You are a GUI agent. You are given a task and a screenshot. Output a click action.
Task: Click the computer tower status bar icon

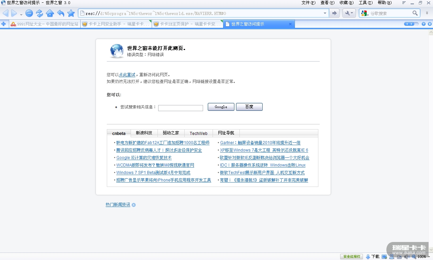pos(392,257)
